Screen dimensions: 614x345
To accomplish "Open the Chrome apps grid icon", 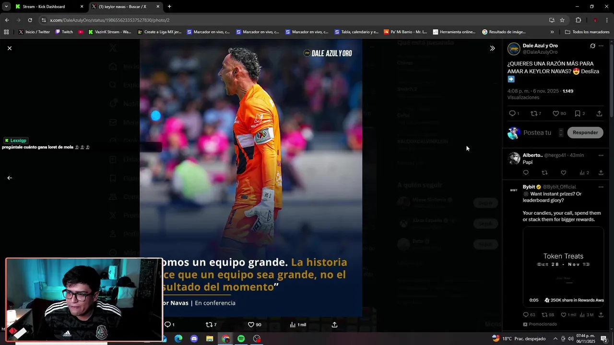I will 6,32.
